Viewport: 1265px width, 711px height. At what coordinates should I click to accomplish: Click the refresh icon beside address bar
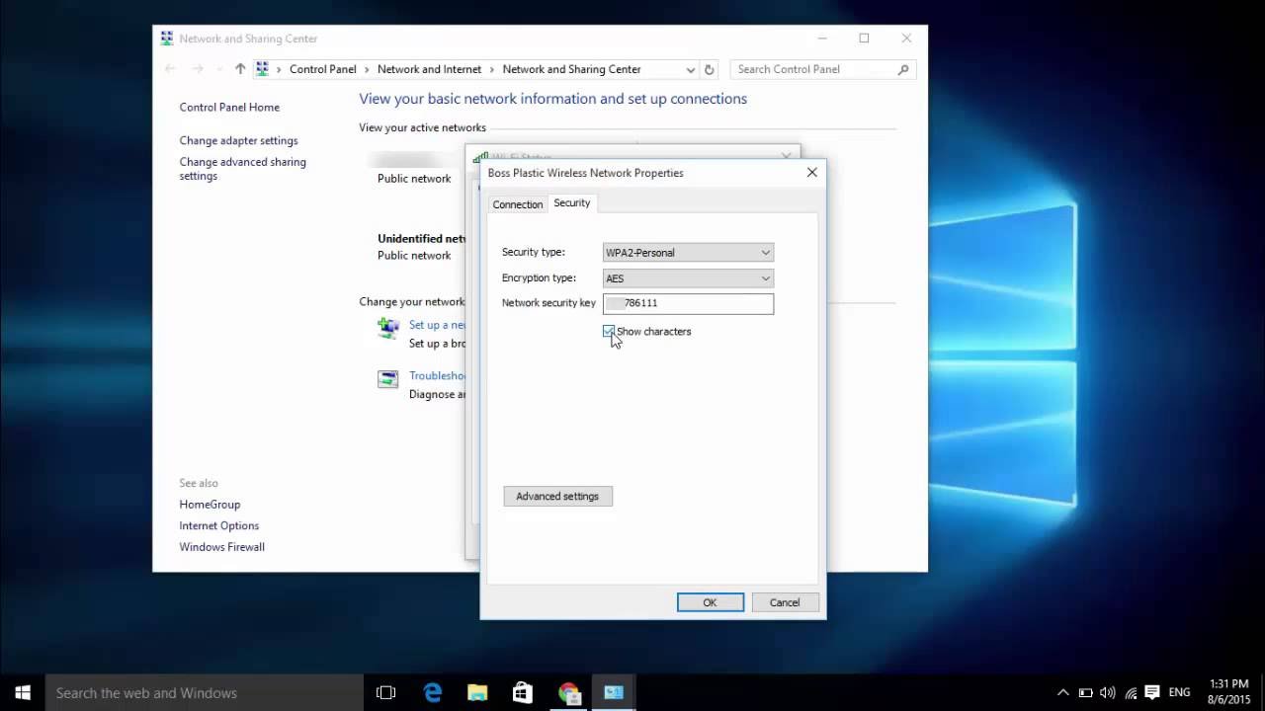[709, 69]
